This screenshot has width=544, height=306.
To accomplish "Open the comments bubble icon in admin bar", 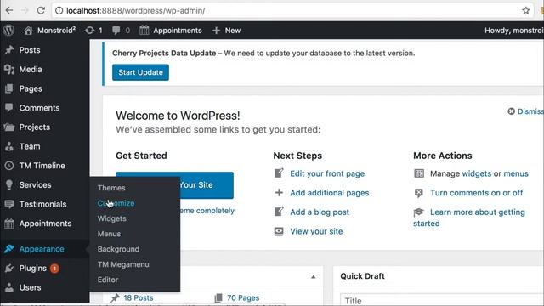I will pos(116,31).
